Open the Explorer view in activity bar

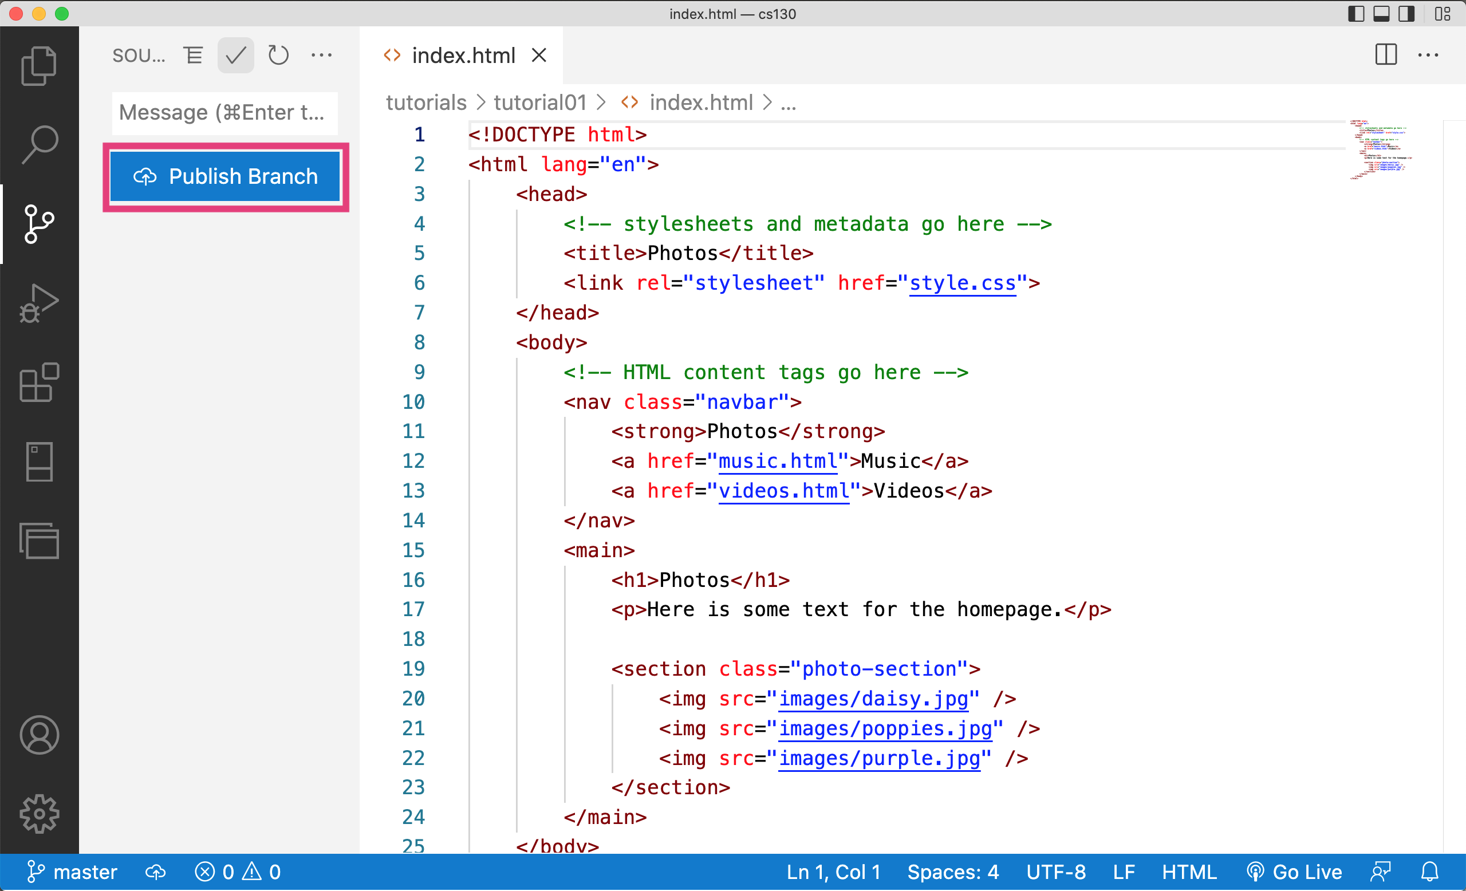[x=39, y=65]
